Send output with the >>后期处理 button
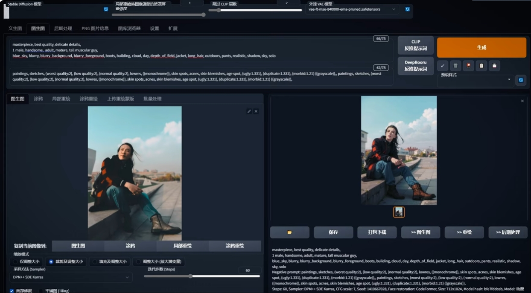This screenshot has height=293, width=531. (x=508, y=232)
